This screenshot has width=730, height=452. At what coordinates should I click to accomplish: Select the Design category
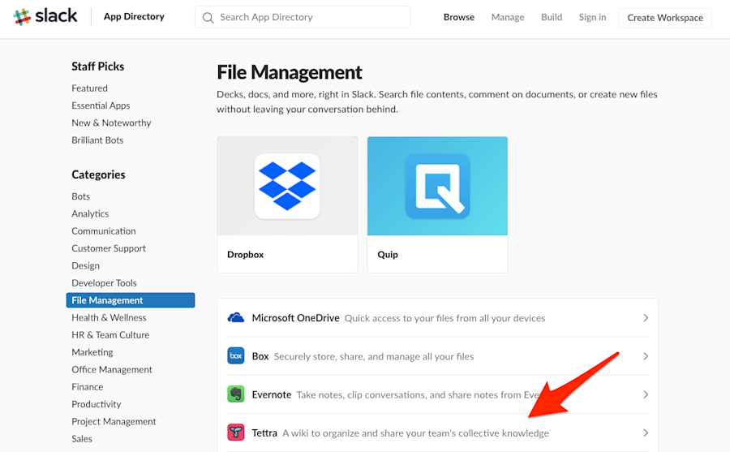85,265
